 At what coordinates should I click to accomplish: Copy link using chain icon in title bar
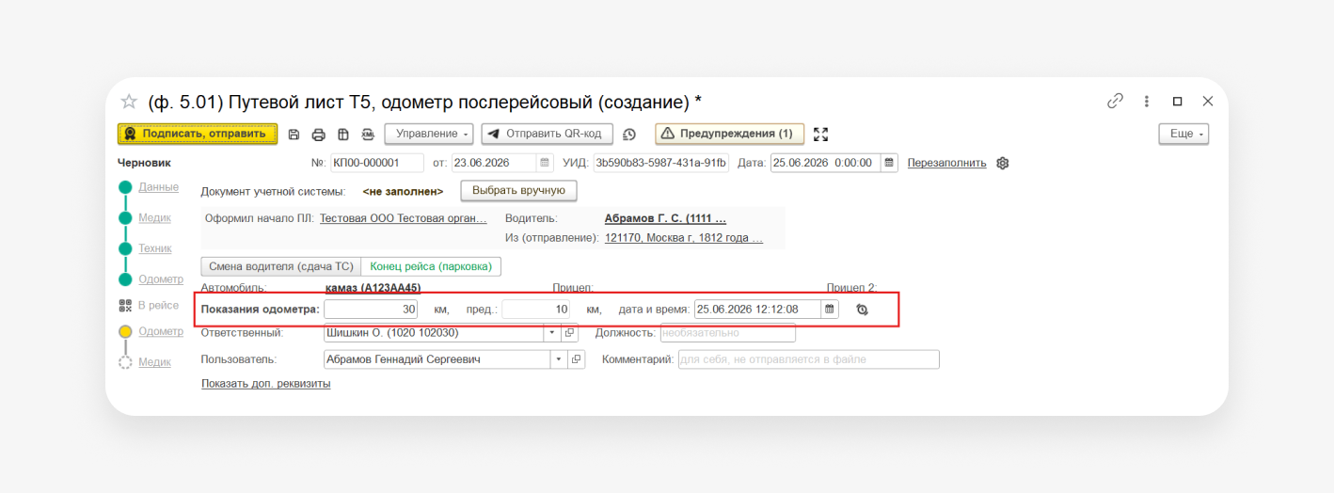click(1116, 101)
